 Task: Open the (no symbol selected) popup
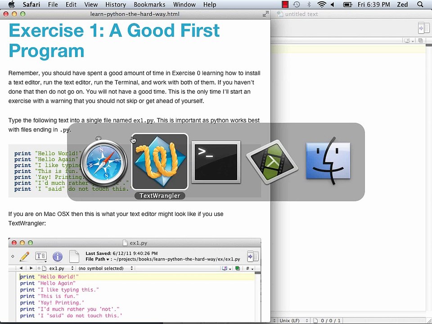coord(106,268)
